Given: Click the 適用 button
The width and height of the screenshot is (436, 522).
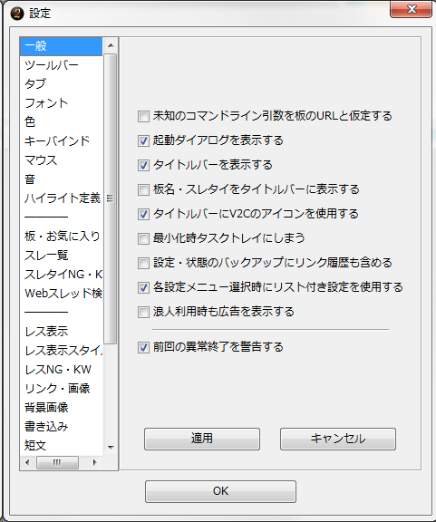Looking at the screenshot, I should coord(202,439).
